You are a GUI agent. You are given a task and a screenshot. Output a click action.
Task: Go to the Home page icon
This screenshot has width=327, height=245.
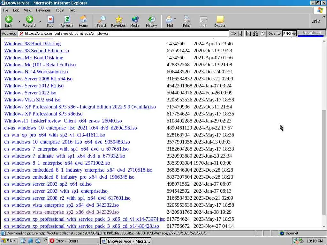coord(83,19)
